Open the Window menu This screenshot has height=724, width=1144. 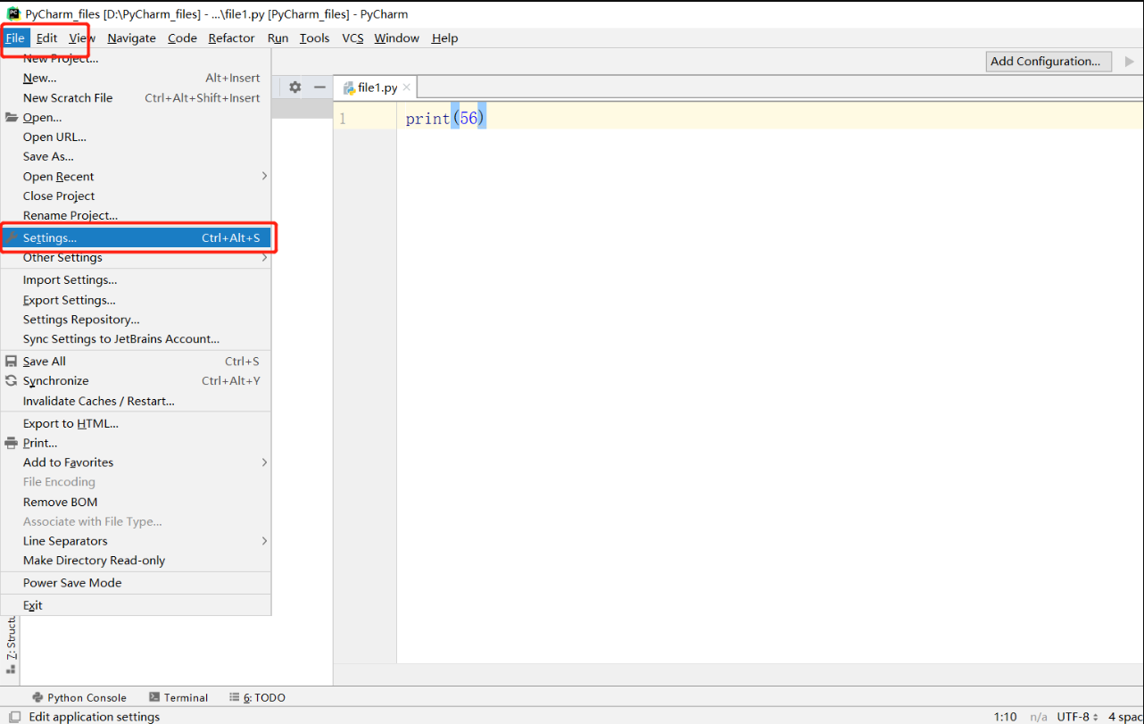396,37
